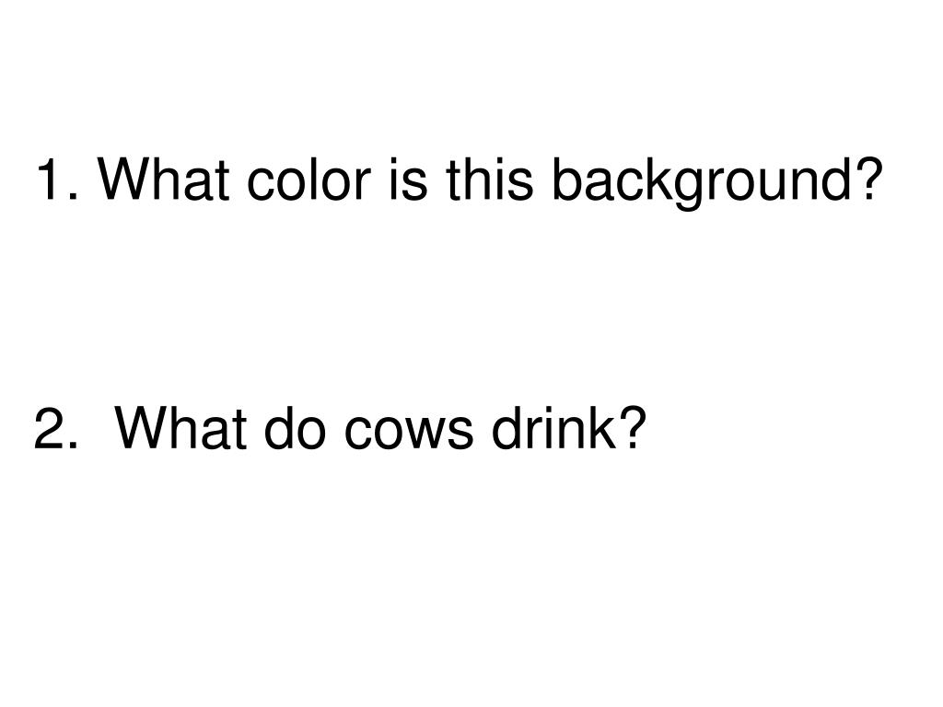Viewport: 943px width, 707px height.
Task: Click the word "this"
Action: pos(489,179)
